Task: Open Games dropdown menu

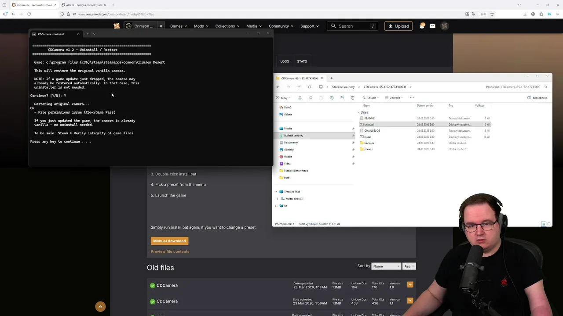Action: click(179, 26)
